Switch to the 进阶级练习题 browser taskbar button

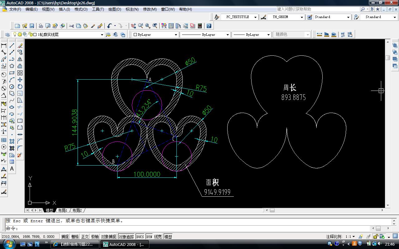click(75, 244)
